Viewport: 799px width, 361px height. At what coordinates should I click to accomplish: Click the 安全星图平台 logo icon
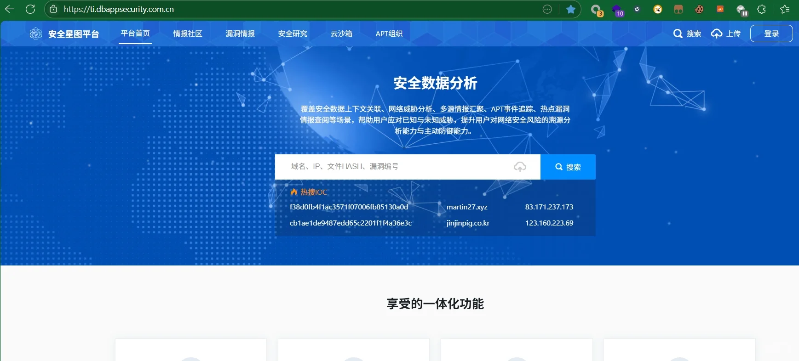click(x=36, y=34)
